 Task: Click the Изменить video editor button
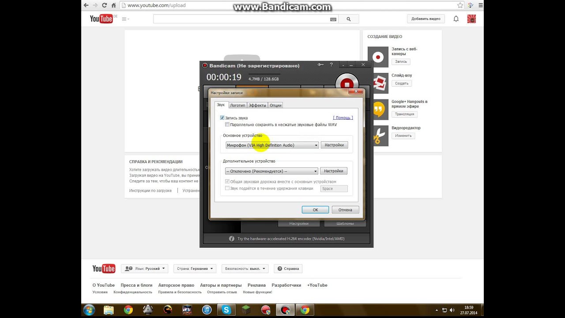(403, 136)
